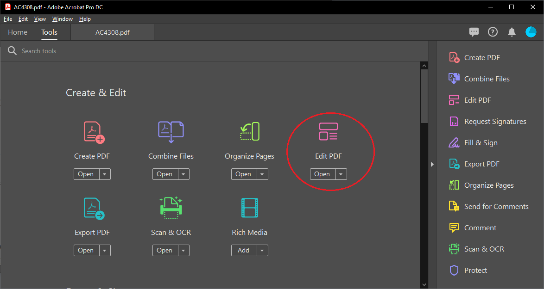Click the Combine Files tool icon
This screenshot has height=289, width=544.
(x=171, y=132)
